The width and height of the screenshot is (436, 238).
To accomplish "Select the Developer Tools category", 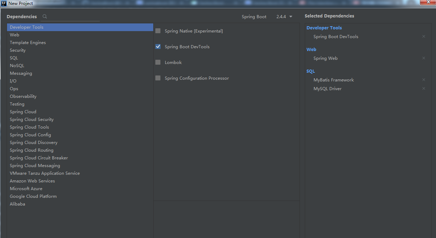I will (80, 27).
